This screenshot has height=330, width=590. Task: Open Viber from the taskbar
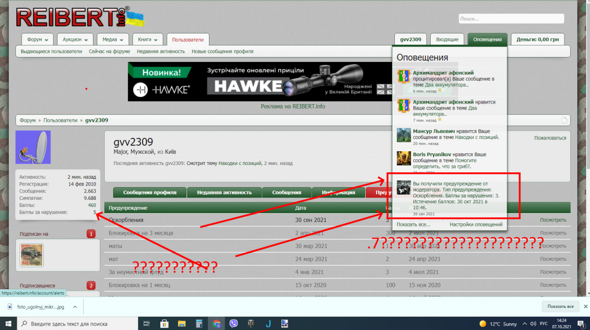tap(234, 324)
